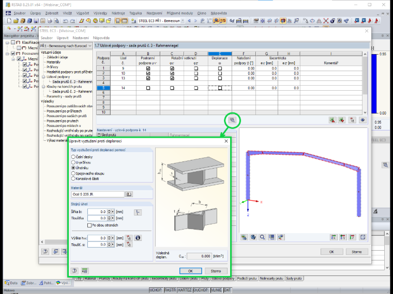The image size is (393, 294).
Task: Click the Excel export icon under the table
Action: (332, 120)
